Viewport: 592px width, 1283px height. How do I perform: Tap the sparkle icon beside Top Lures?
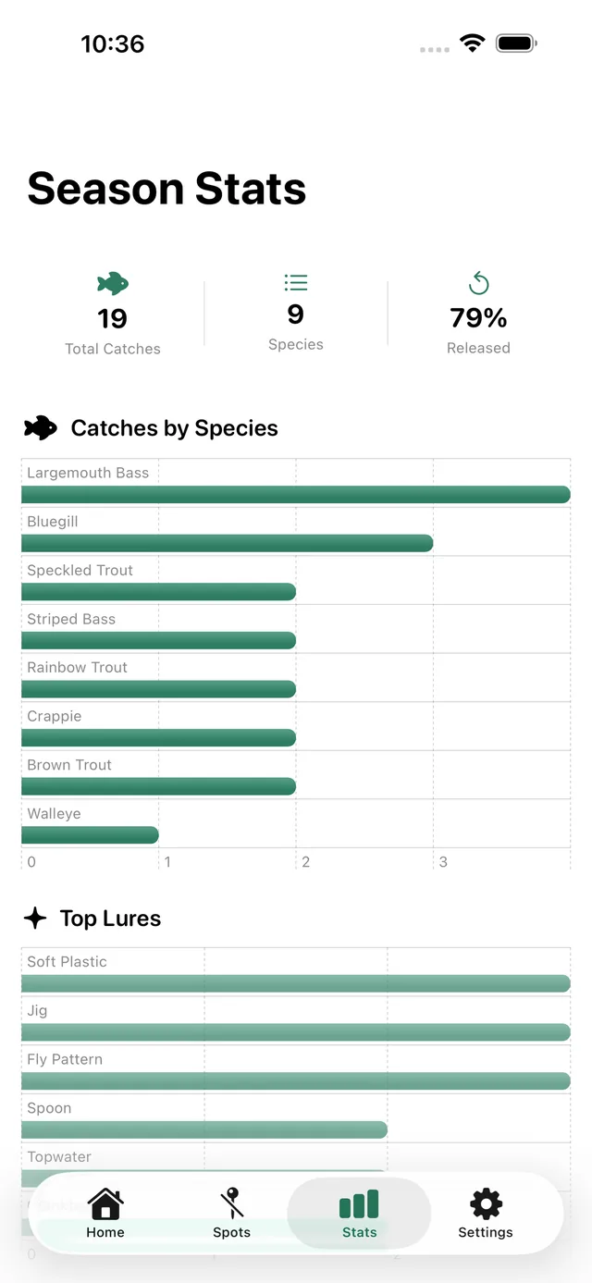35,918
